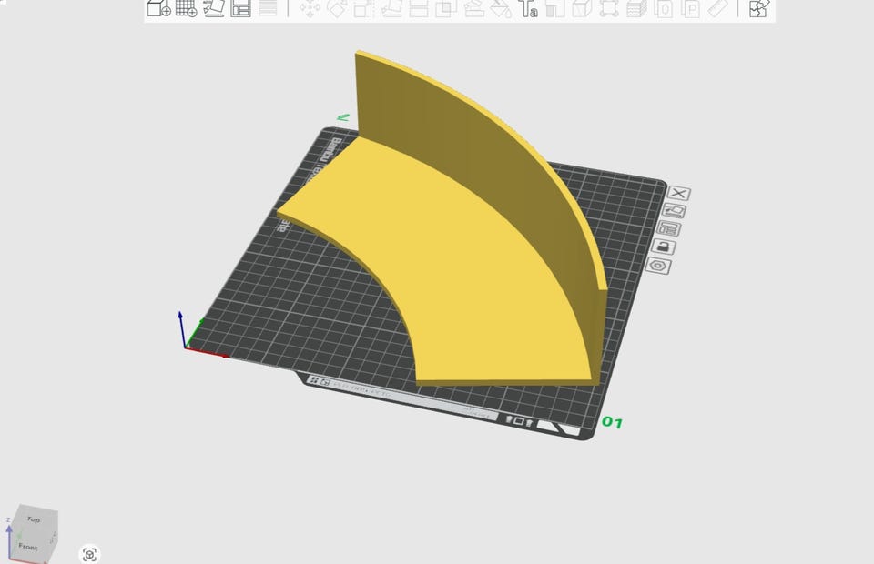The width and height of the screenshot is (874, 564).
Task: Open the Mesh boolean overlapping squares tool
Action: [446, 9]
